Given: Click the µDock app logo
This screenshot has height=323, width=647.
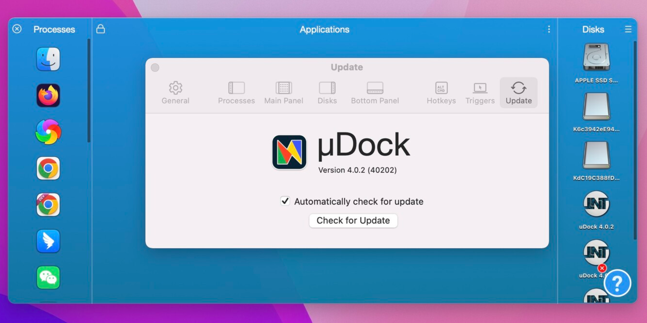Looking at the screenshot, I should 289,152.
